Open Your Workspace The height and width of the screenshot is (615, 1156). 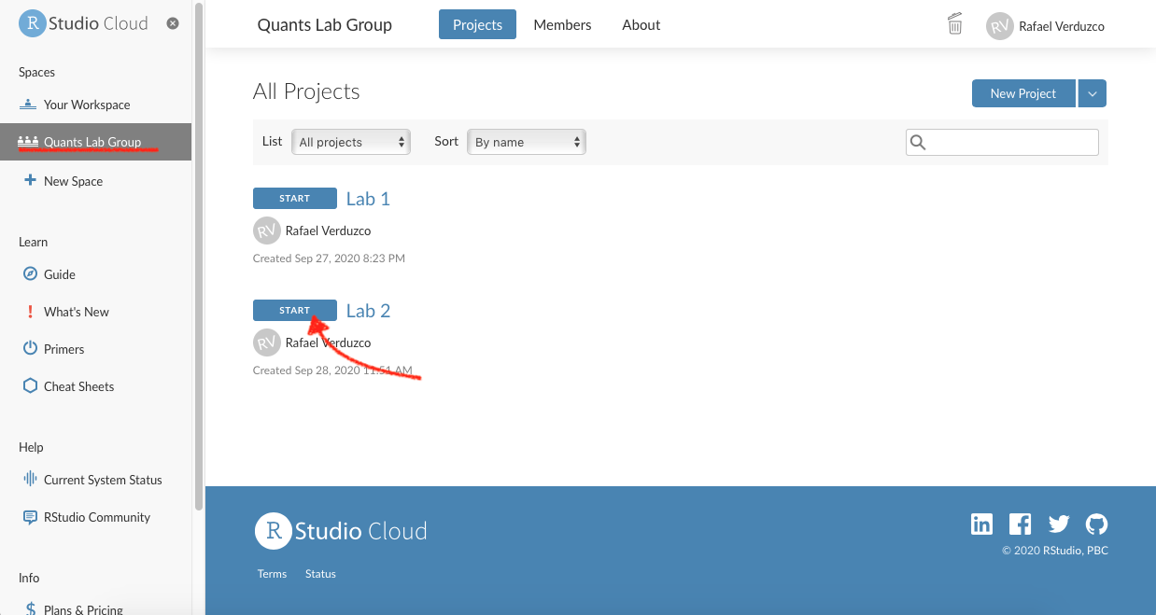(x=87, y=105)
